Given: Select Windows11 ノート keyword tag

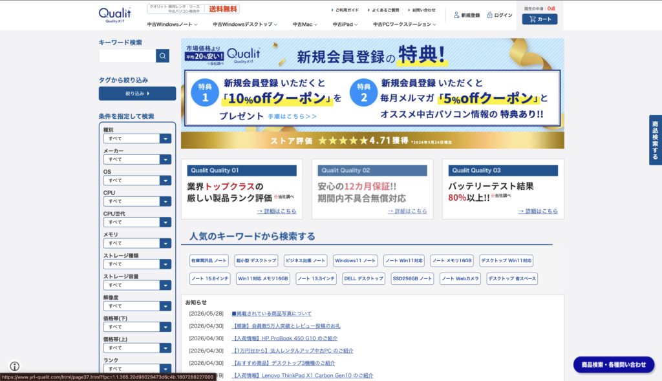Looking at the screenshot, I should coord(355,261).
